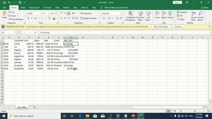The image size is (212, 119).
Task: Click the Save icon in title bar
Action: point(4,3)
